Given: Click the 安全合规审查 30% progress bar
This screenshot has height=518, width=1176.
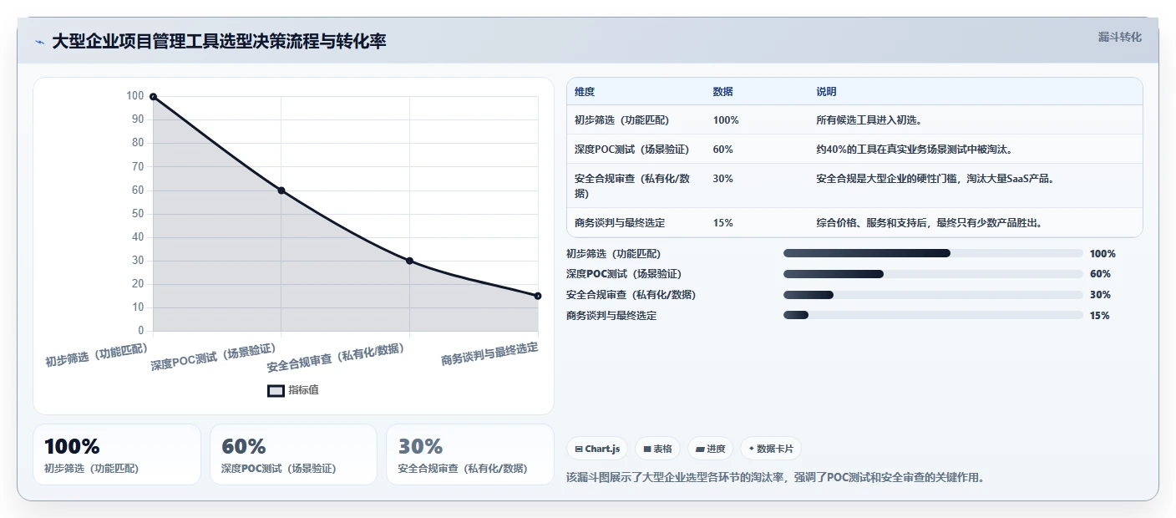Looking at the screenshot, I should (x=933, y=295).
